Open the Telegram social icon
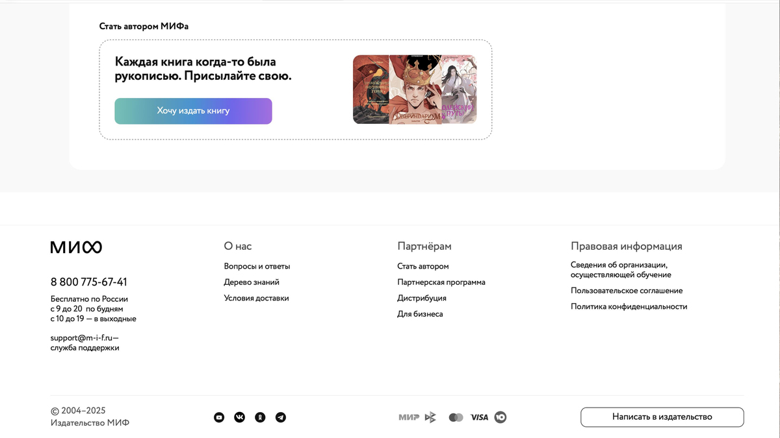This screenshot has width=780, height=438. pos(280,417)
